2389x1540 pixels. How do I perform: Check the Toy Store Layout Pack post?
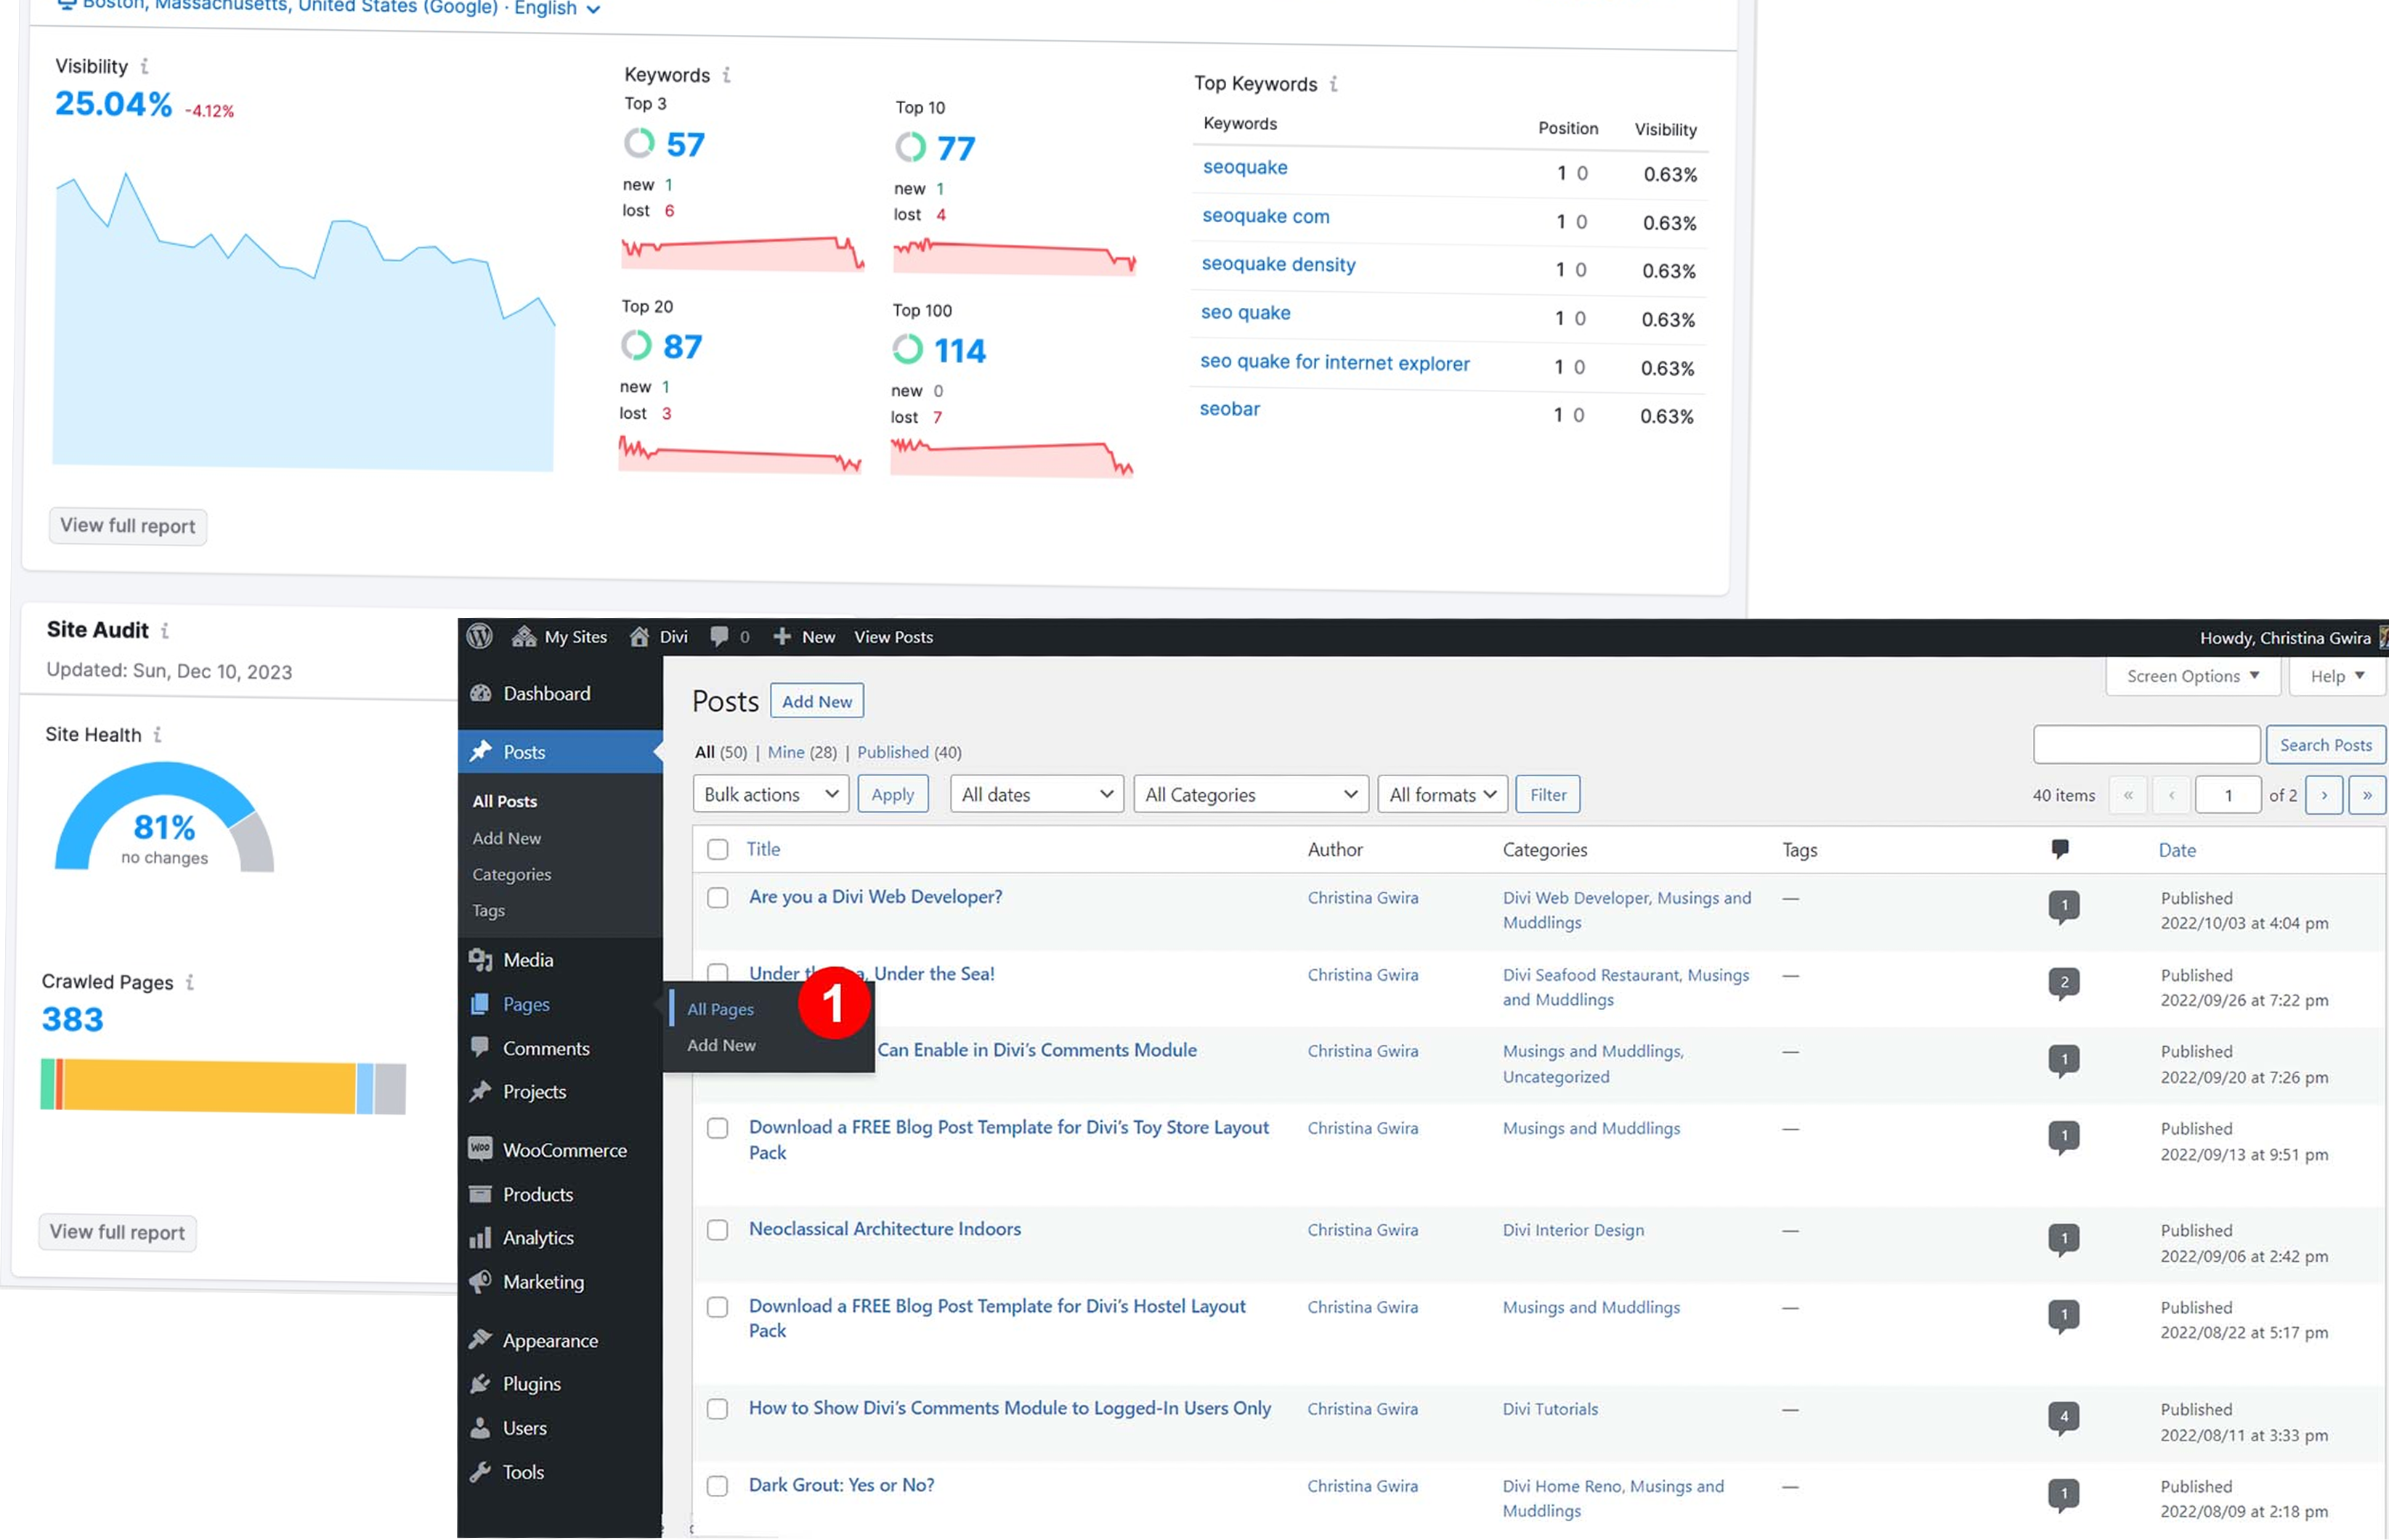click(718, 1129)
